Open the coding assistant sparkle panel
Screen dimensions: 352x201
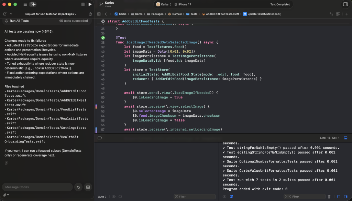click(x=33, y=4)
